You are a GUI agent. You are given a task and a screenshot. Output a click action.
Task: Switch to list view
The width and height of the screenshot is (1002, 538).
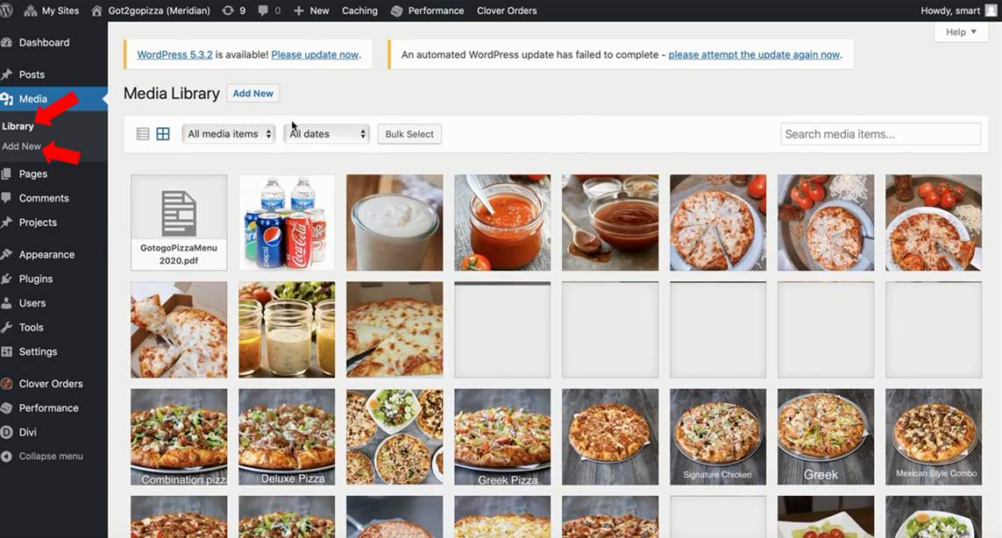143,133
